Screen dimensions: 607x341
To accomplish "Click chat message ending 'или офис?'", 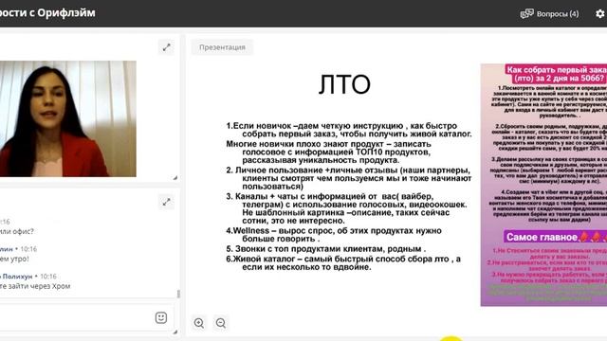I will (x=17, y=231).
